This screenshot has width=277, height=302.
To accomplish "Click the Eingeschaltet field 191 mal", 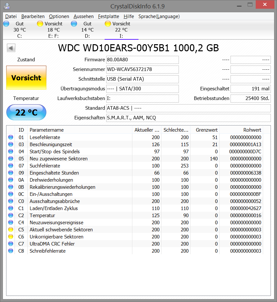I will click(x=251, y=89).
